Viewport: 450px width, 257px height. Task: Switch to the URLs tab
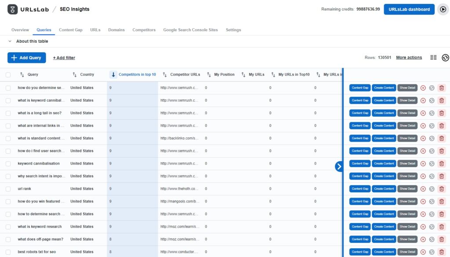coord(95,30)
